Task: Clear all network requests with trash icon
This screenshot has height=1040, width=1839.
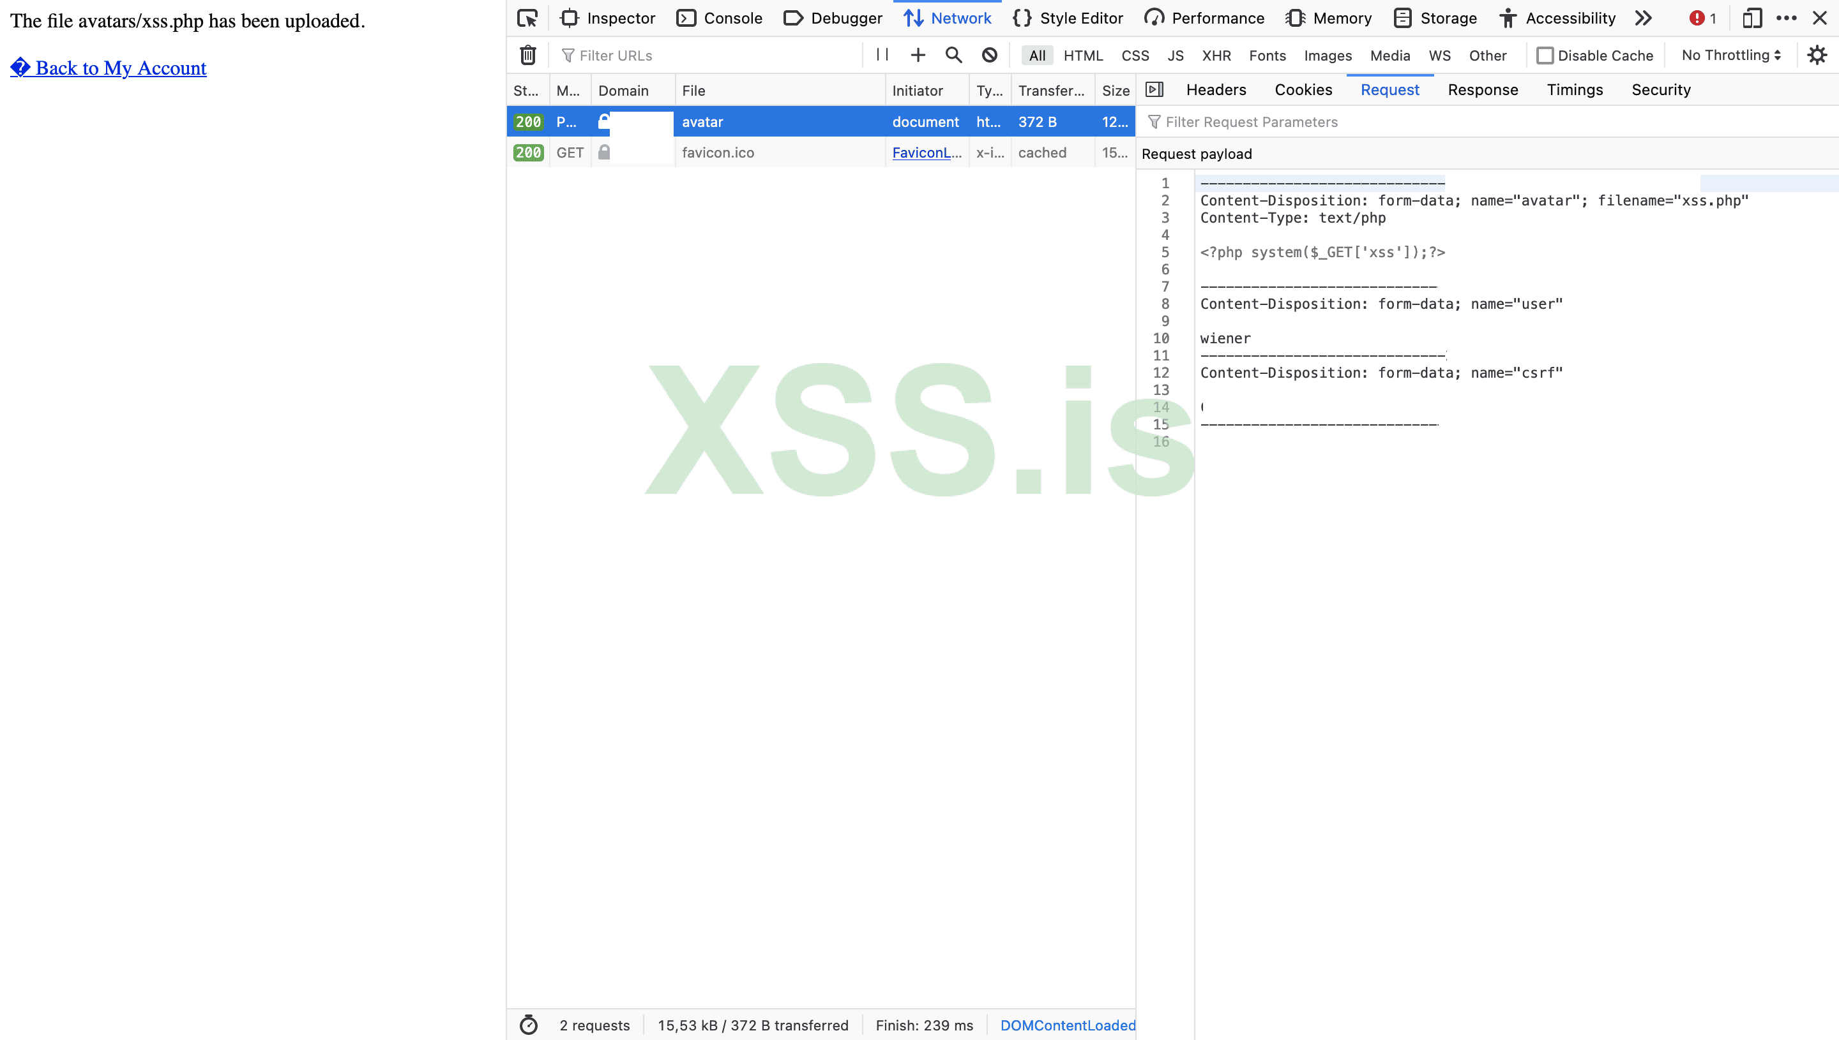Action: (x=527, y=55)
